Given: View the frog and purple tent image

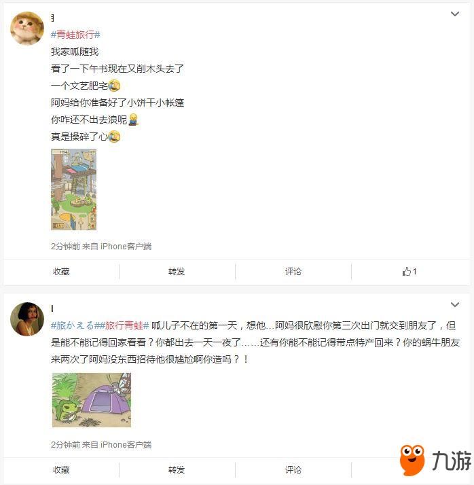Looking at the screenshot, I should point(92,400).
